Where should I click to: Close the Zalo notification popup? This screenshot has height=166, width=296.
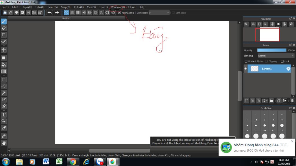(x=292, y=141)
